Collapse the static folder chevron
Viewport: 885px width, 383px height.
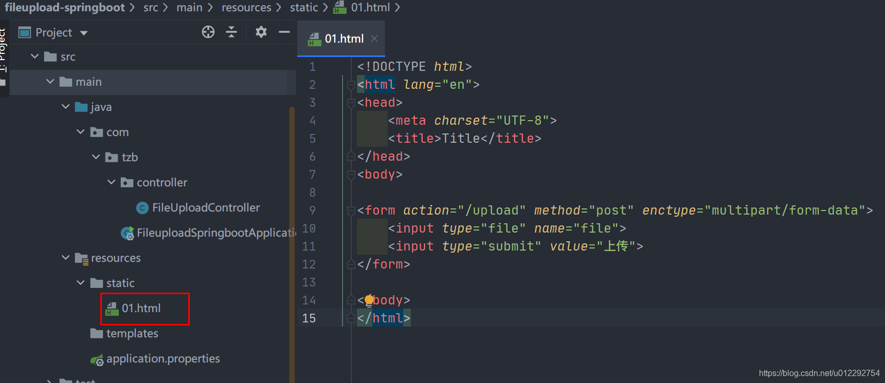[81, 283]
